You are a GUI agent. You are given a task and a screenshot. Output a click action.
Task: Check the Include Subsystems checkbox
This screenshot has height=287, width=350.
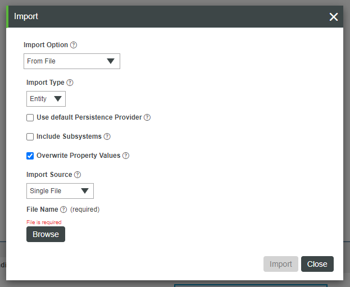click(x=30, y=136)
